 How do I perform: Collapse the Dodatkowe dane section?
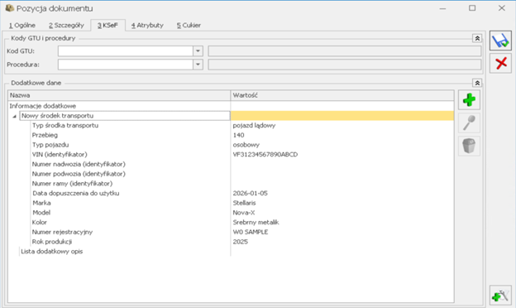point(477,83)
